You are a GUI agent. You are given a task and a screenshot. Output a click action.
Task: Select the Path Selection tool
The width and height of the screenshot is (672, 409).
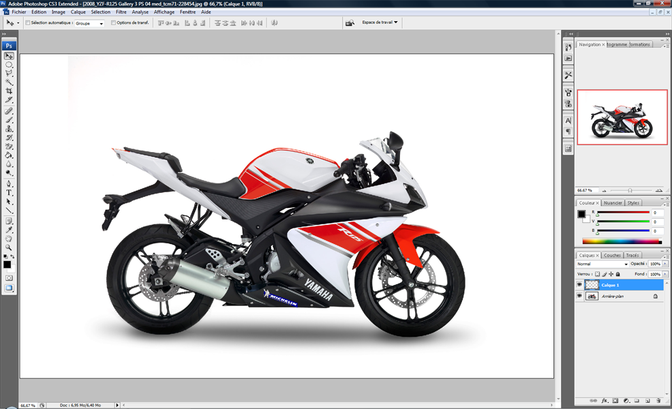(x=9, y=202)
